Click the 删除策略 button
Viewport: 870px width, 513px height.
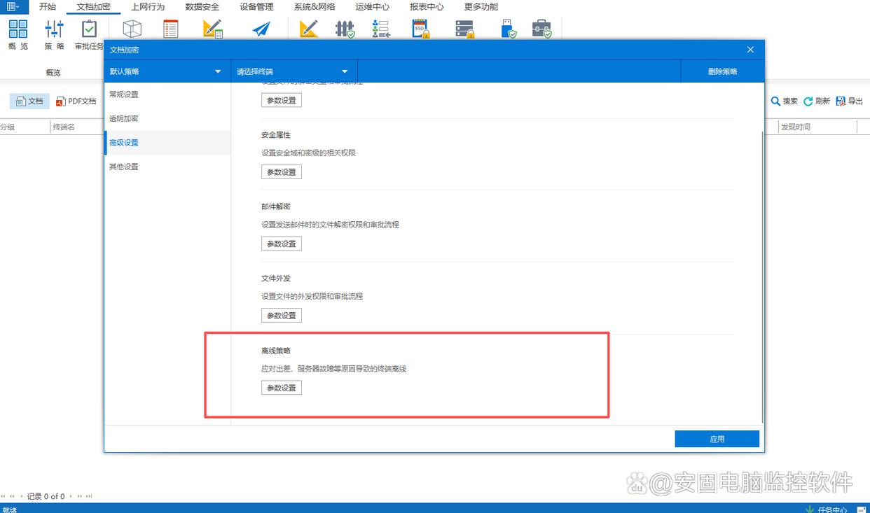(x=722, y=71)
